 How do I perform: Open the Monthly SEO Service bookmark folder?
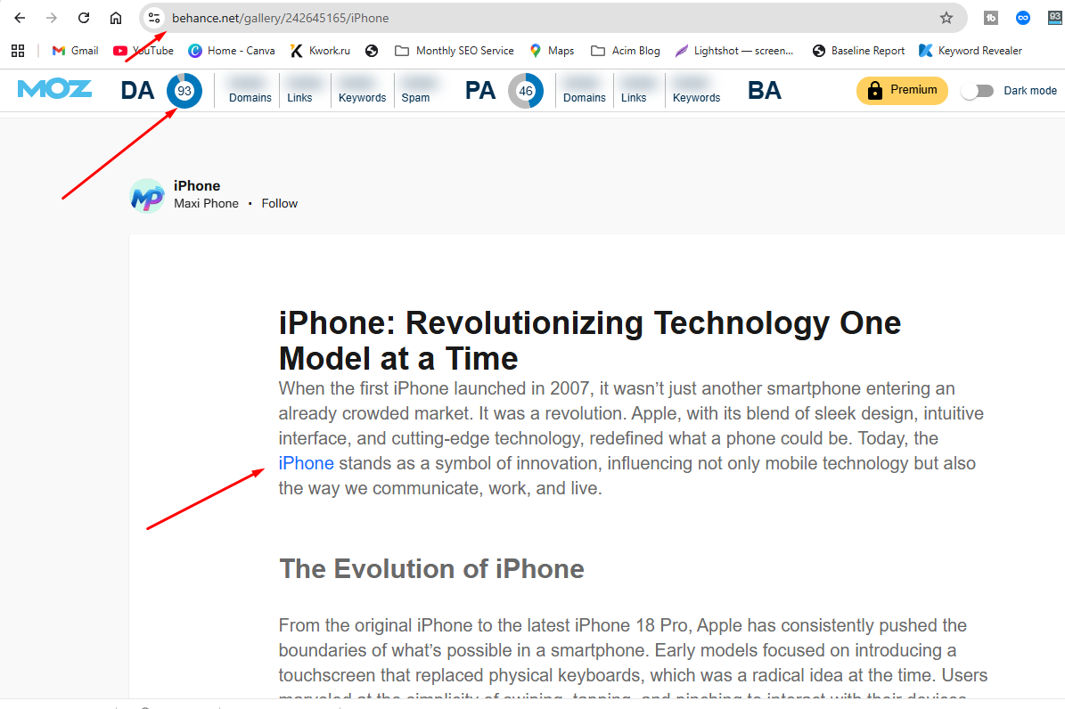click(455, 51)
